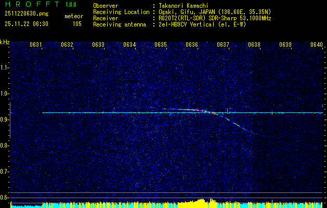Viewport: 327px width, 208px height.
Task: Click the 0.6 kHz frequency label
Action: coord(4,198)
